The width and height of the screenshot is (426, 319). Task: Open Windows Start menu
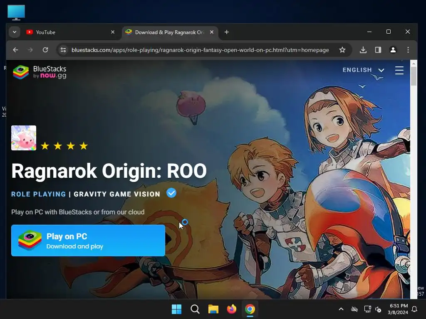tap(176, 309)
